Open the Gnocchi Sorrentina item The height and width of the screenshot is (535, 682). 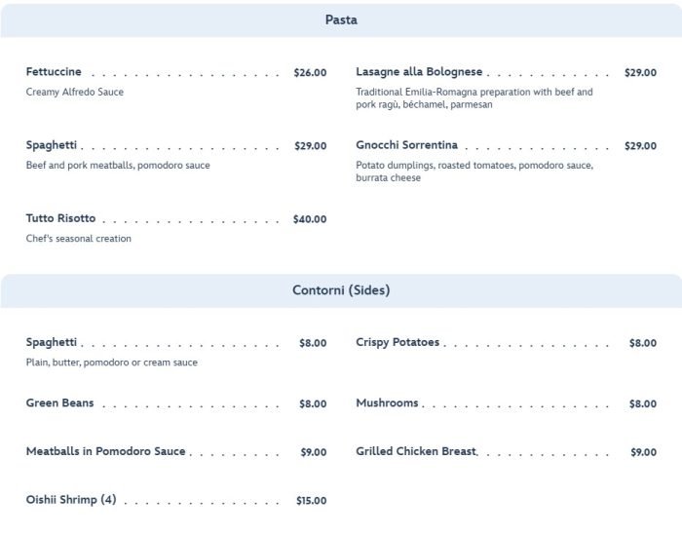(x=406, y=145)
